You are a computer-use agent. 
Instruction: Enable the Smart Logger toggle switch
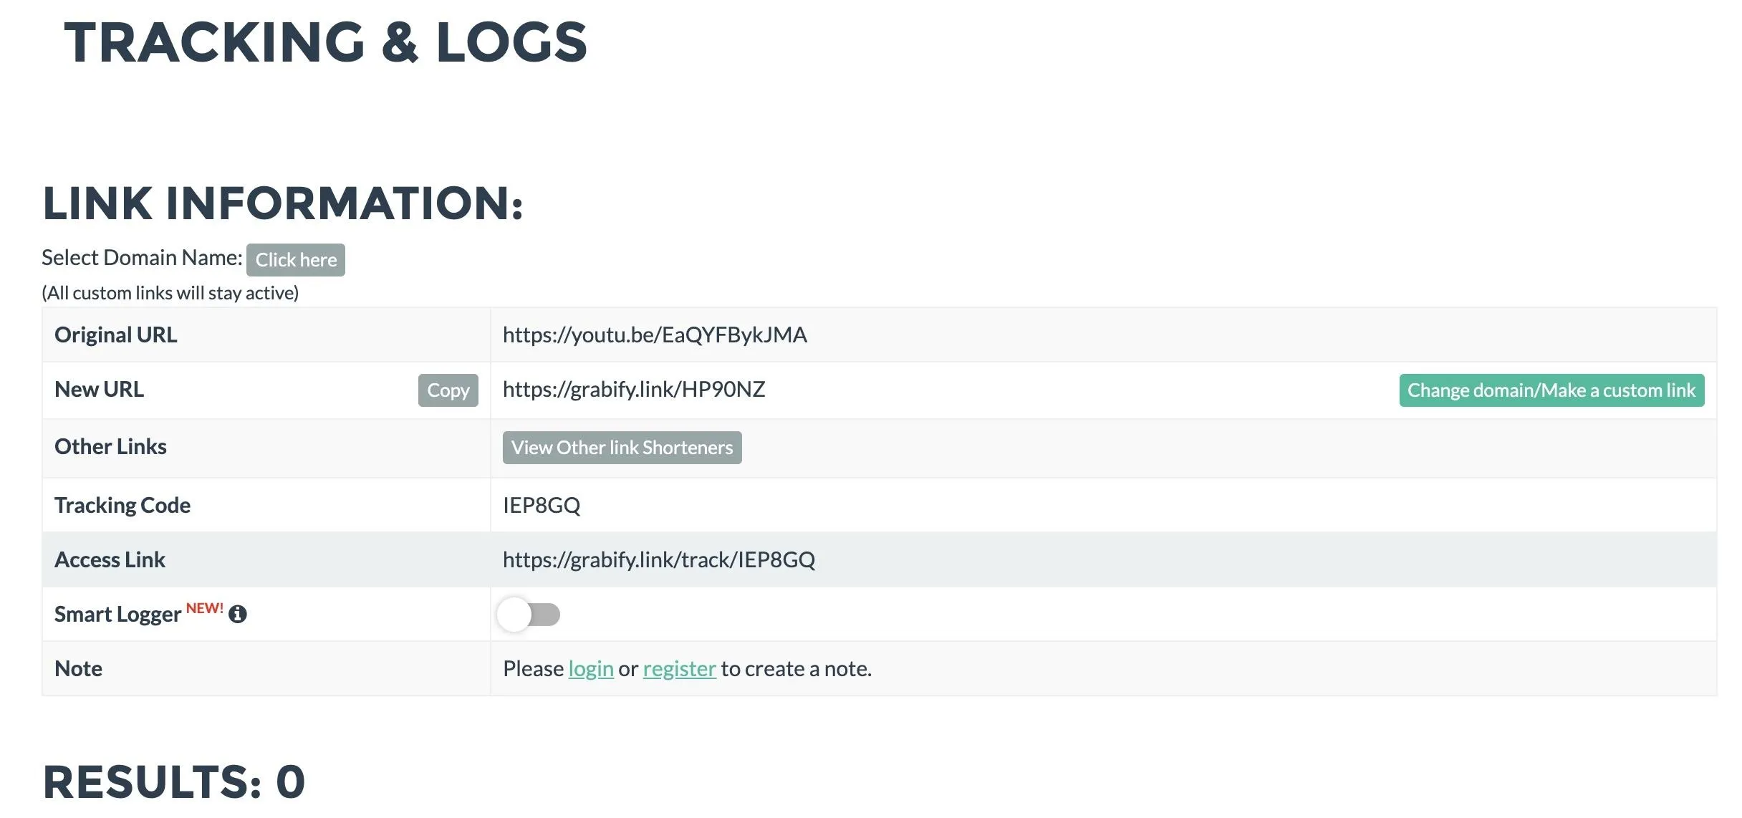(529, 615)
